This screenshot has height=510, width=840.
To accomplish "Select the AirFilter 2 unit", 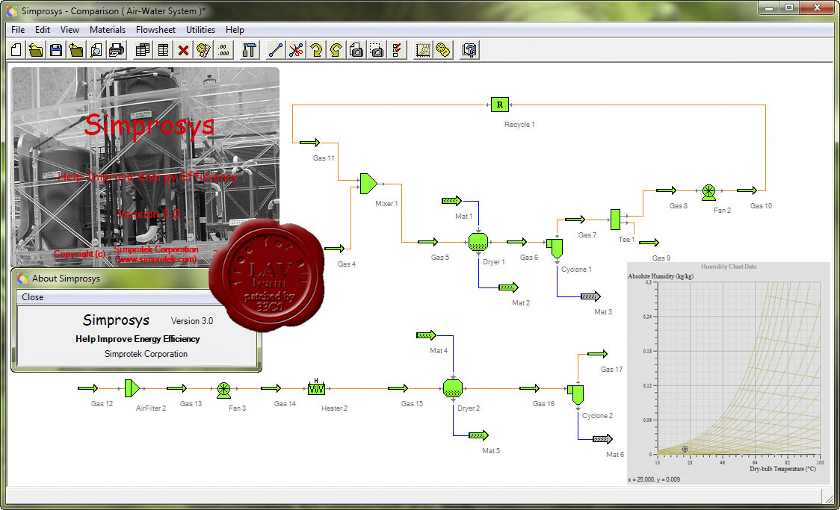I will 132,388.
